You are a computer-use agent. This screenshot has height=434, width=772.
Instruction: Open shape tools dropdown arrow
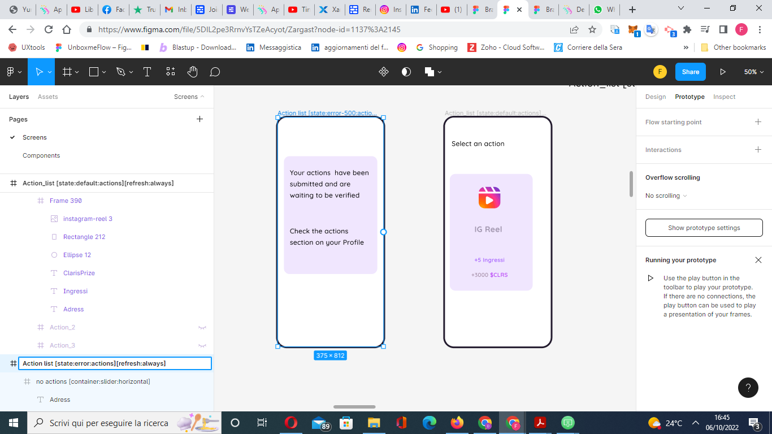pyautogui.click(x=104, y=72)
